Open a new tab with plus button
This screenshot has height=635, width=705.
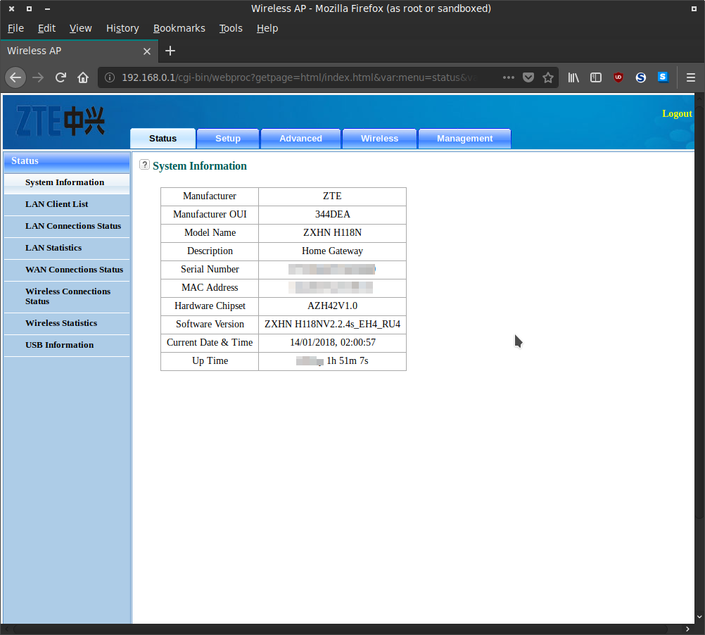pos(170,51)
